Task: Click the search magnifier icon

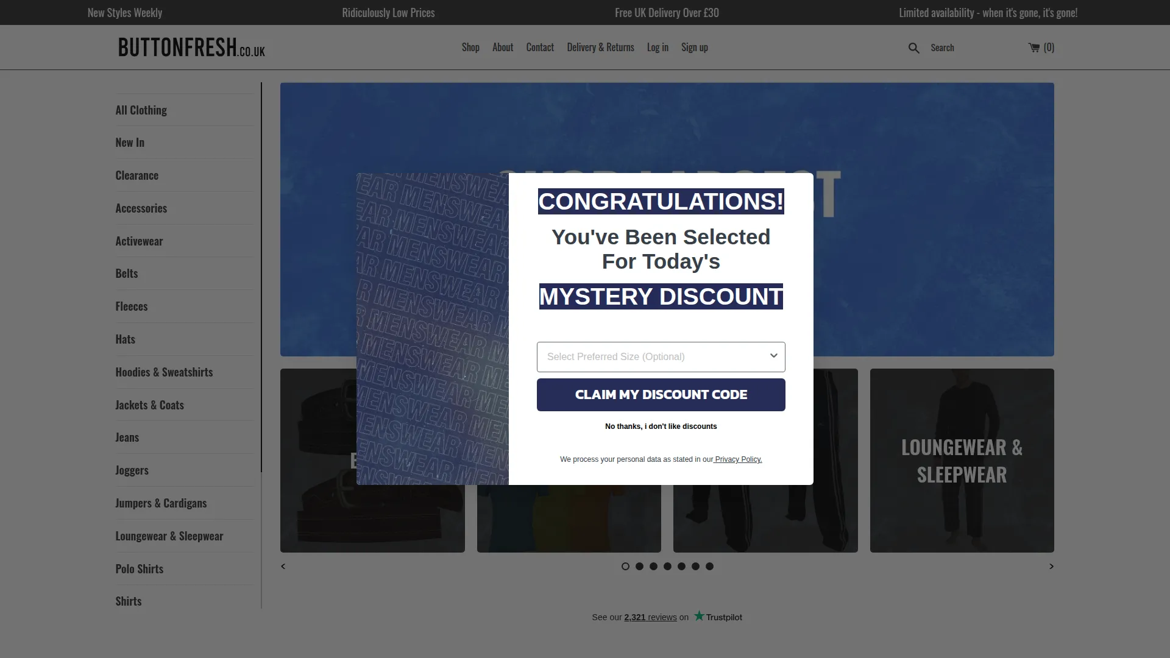Action: point(913,48)
